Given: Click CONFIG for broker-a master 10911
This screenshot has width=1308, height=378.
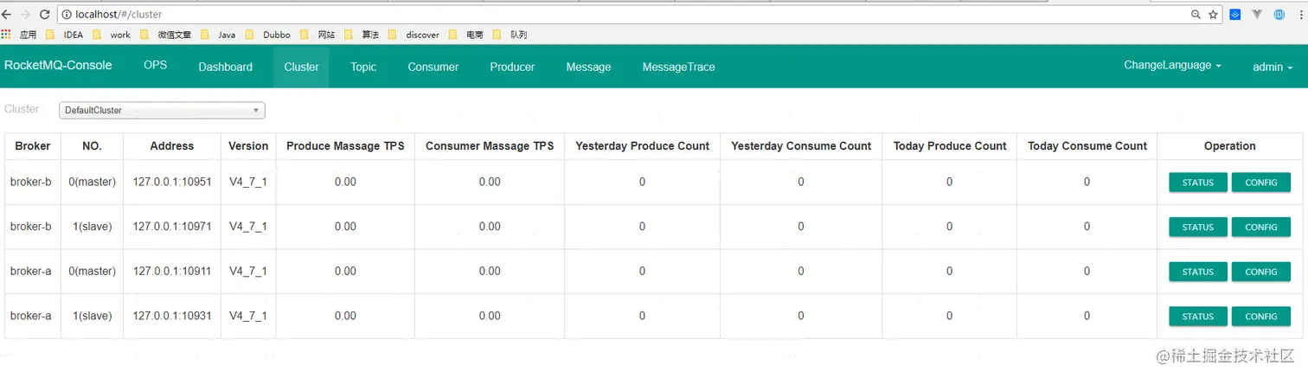Looking at the screenshot, I should coord(1261,272).
